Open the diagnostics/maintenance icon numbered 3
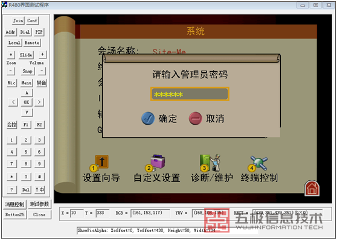Viewport: 337px width, 241px height. (210, 163)
